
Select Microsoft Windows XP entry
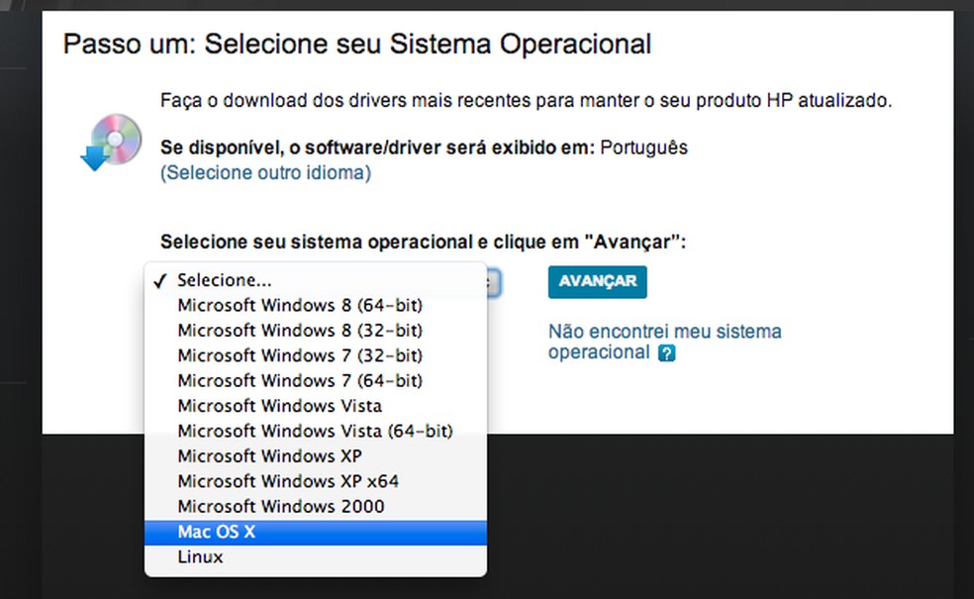coord(269,456)
